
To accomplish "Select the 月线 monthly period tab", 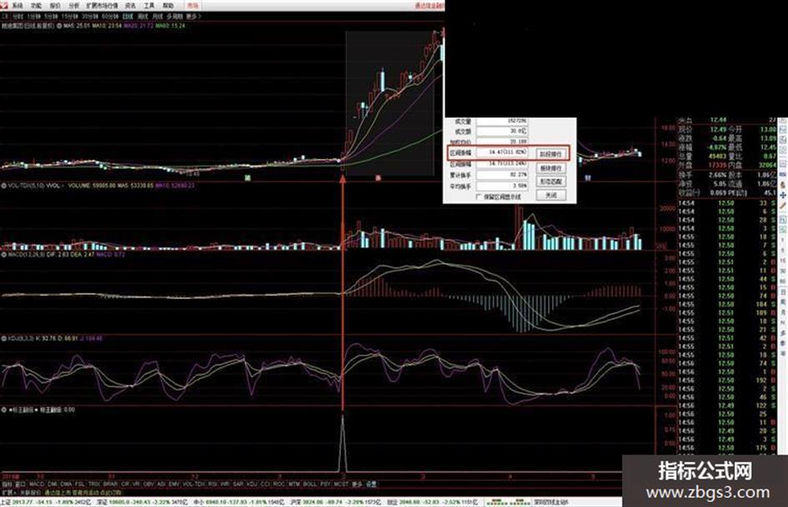I will pyautogui.click(x=158, y=16).
